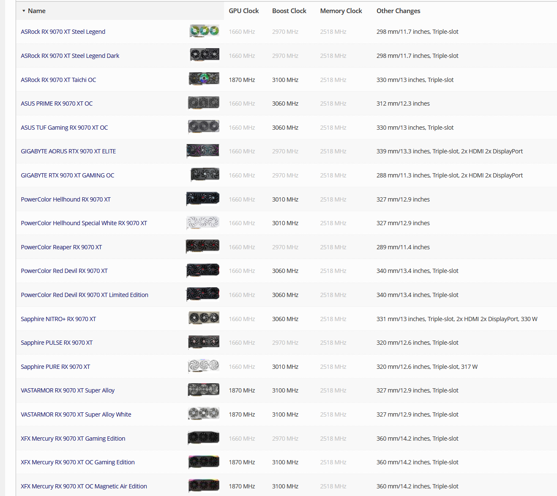The width and height of the screenshot is (557, 496).
Task: Select '312 mm/12.3 inches' ASUS PRIME text
Action: (403, 104)
